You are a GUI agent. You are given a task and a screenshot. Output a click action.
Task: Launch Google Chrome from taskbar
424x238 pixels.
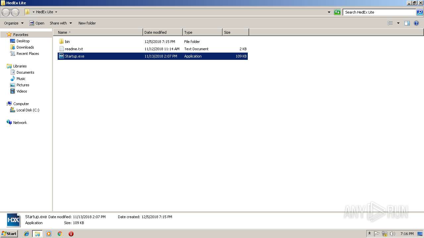tap(60, 234)
